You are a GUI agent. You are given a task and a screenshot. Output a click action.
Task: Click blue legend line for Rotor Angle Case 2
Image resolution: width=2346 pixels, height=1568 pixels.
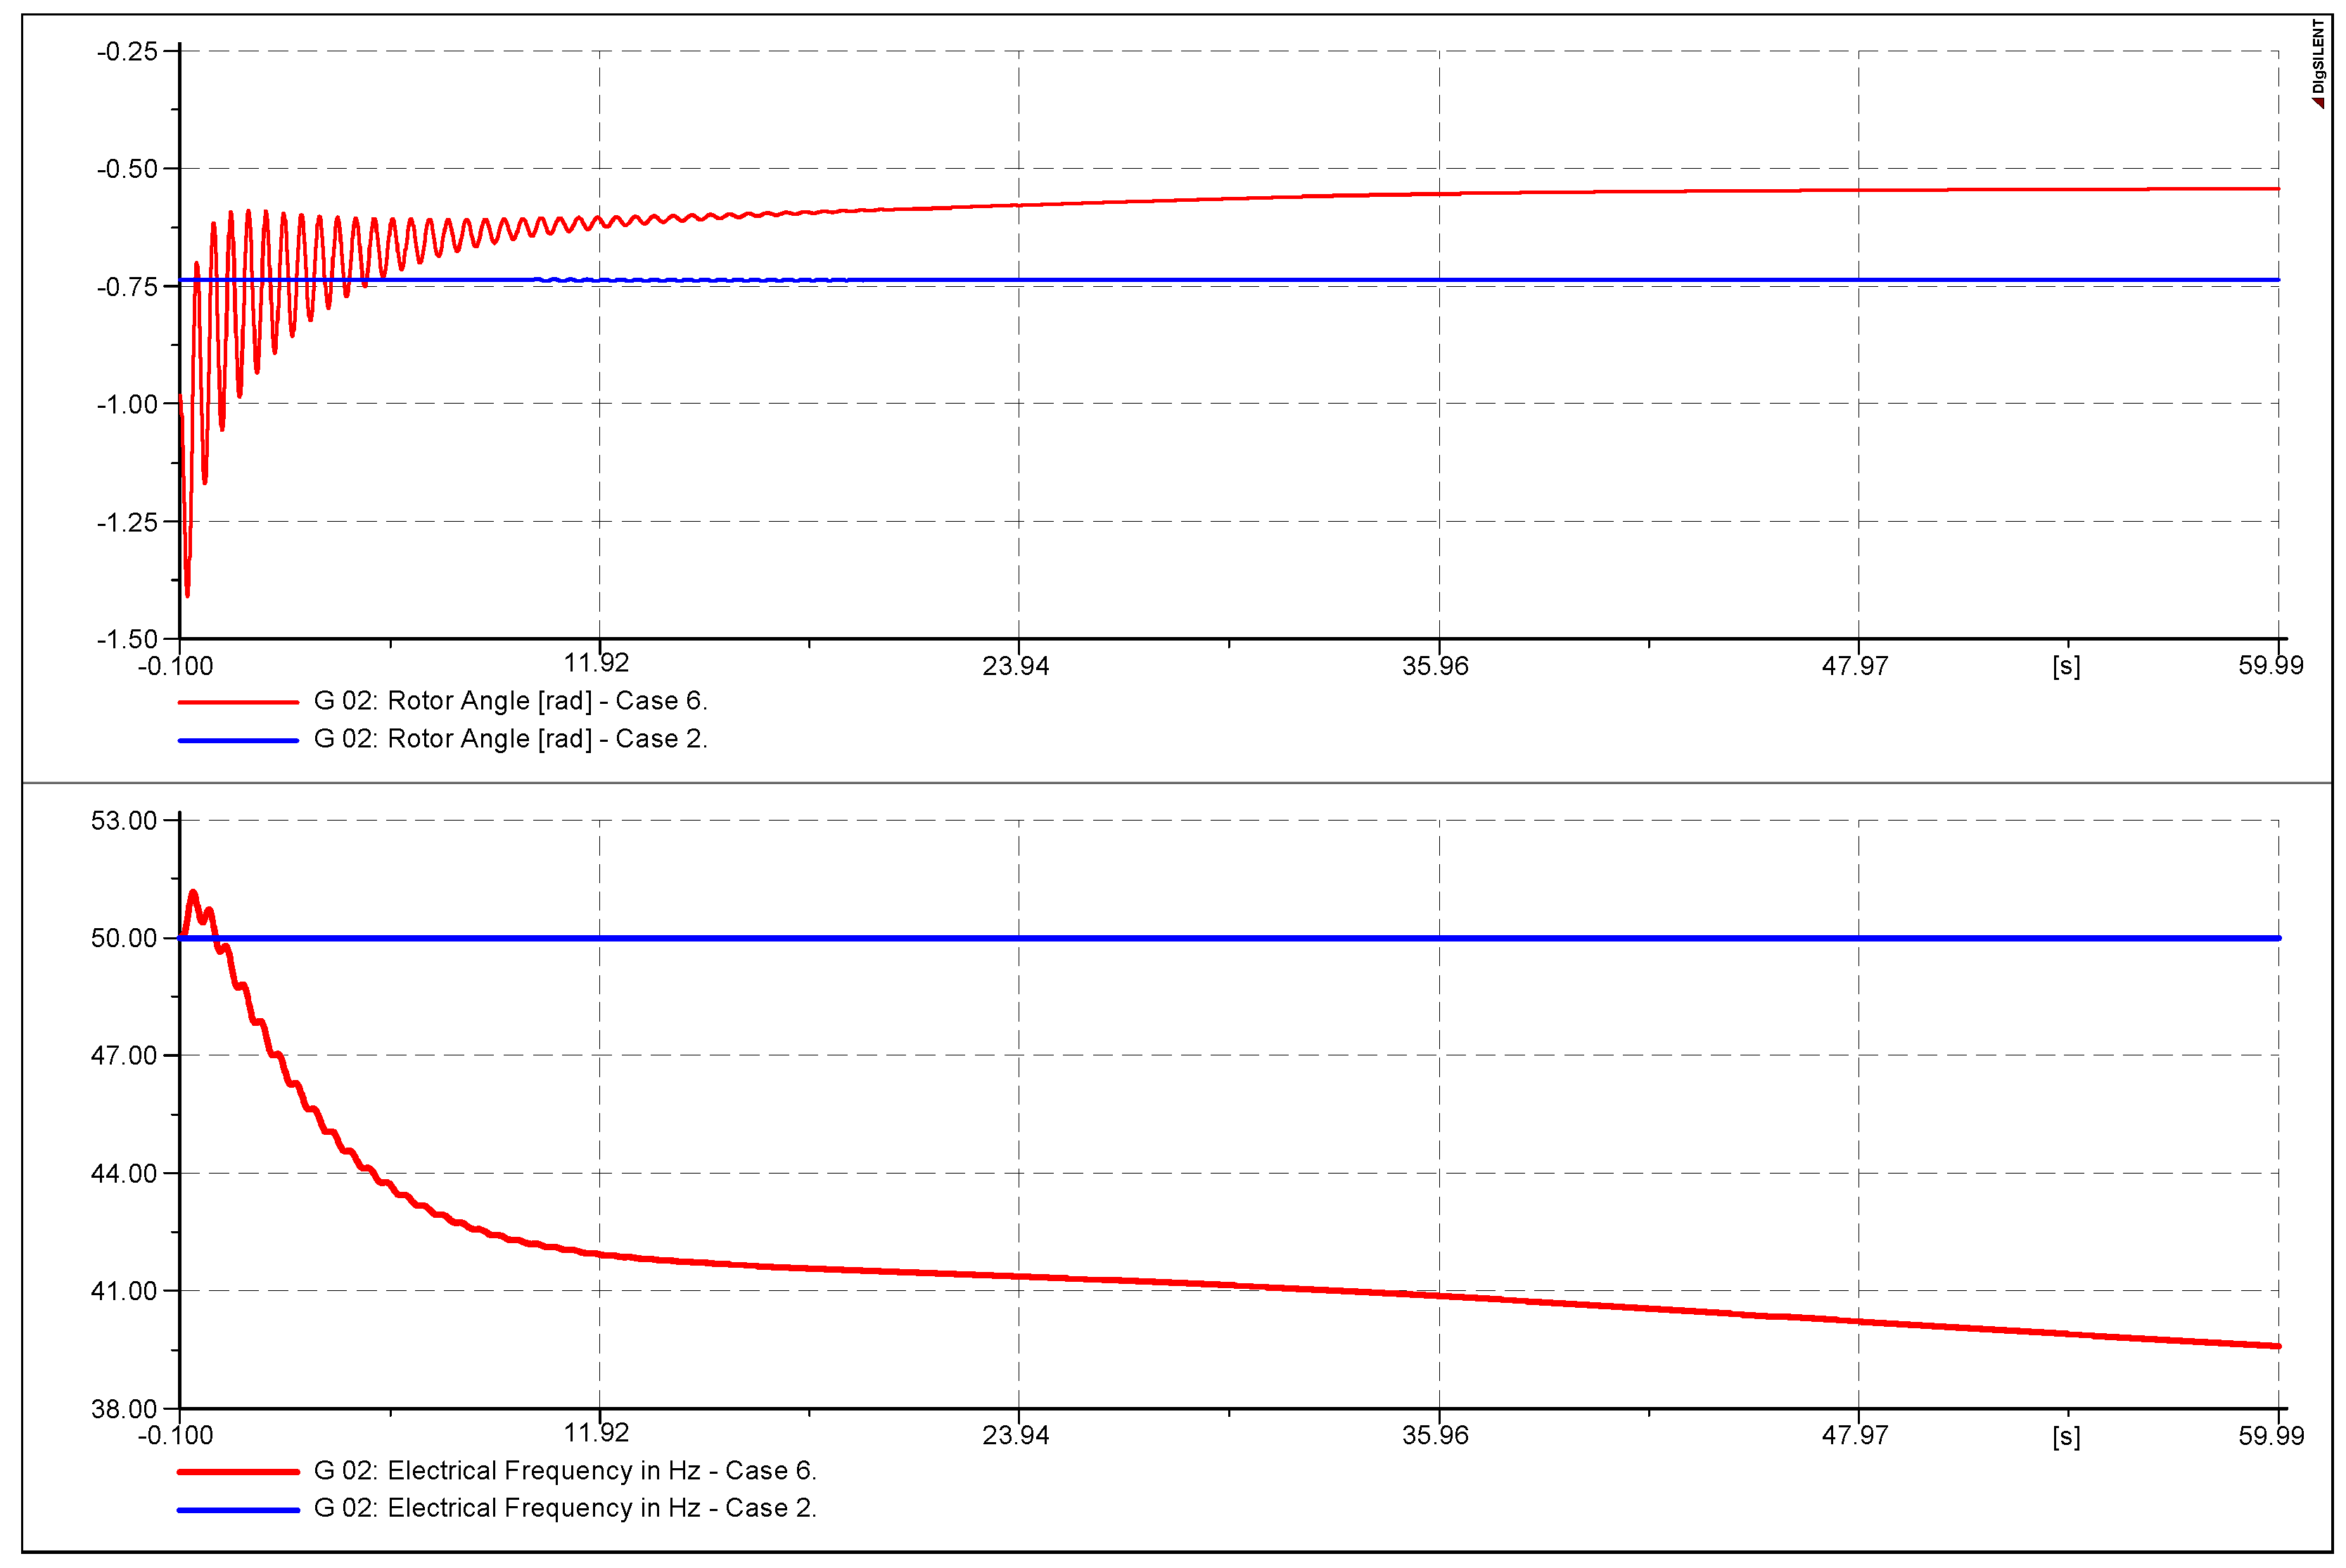coord(238,741)
